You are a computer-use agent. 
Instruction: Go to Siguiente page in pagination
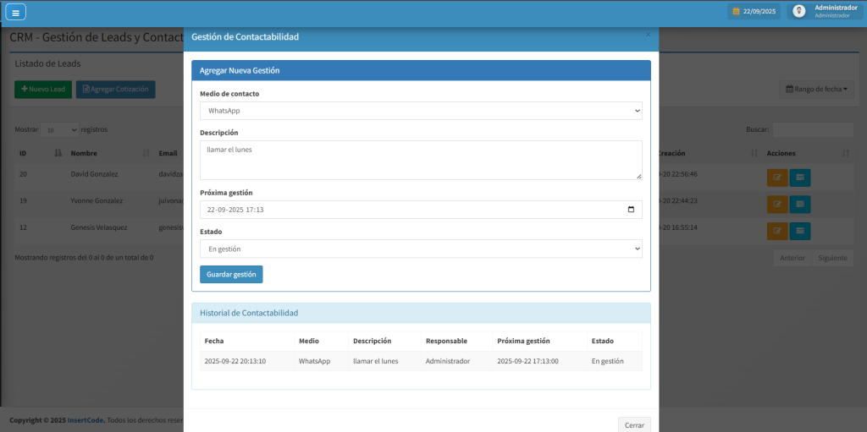click(832, 258)
